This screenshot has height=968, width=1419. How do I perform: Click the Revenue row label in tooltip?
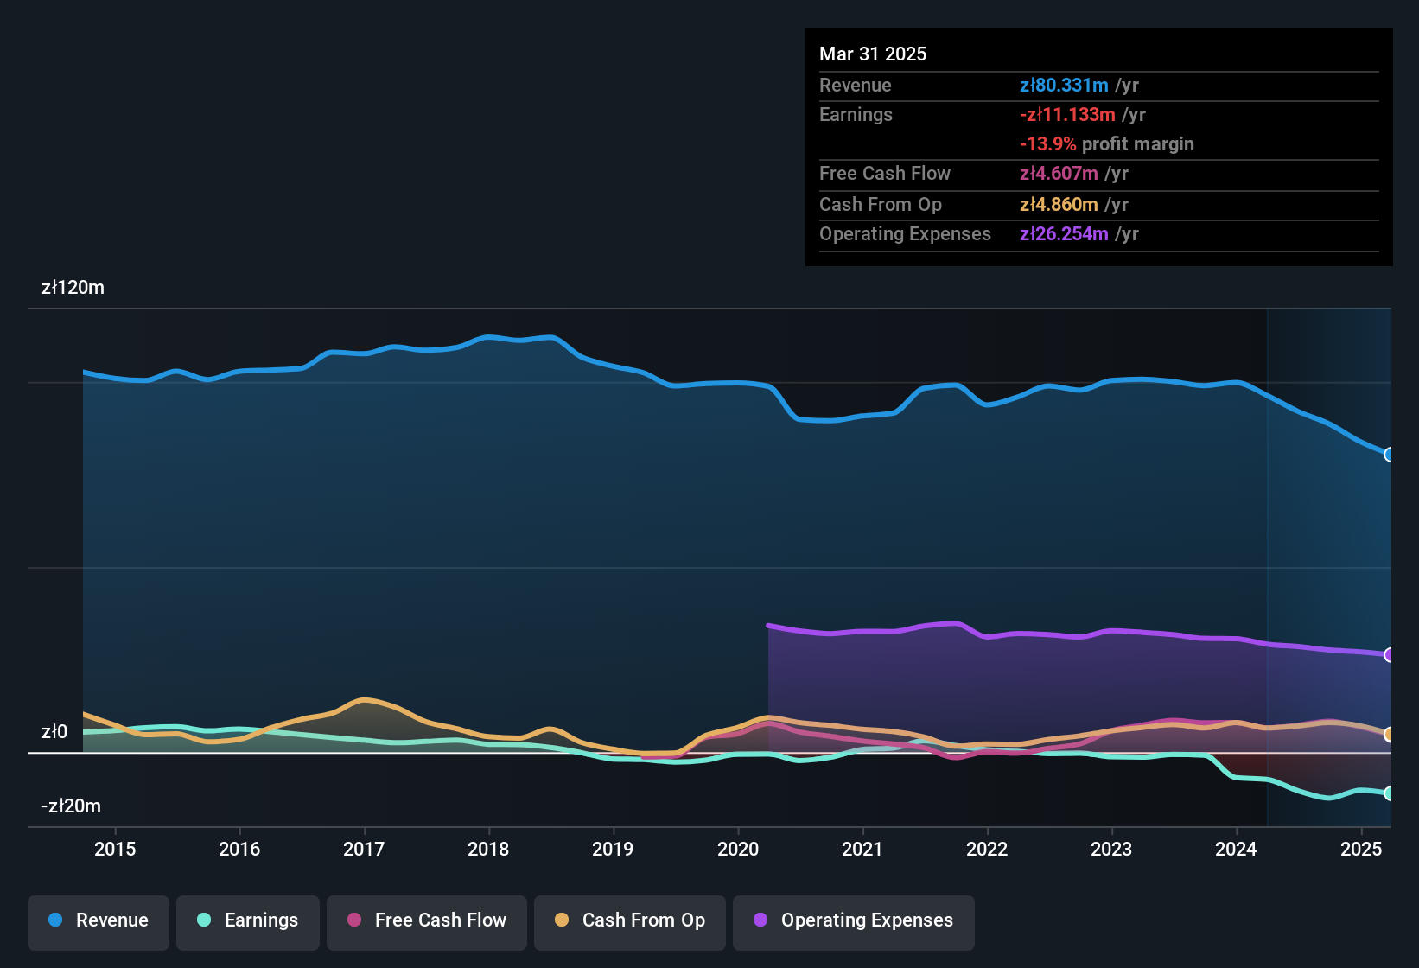856,85
